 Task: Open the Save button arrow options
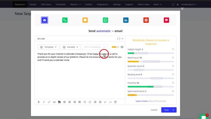tap(173, 110)
